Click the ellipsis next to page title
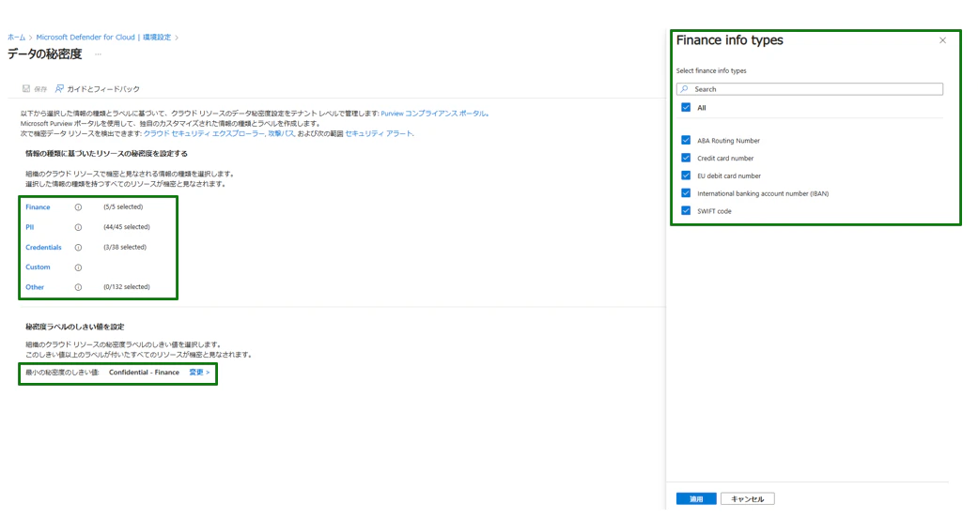 pyautogui.click(x=98, y=54)
